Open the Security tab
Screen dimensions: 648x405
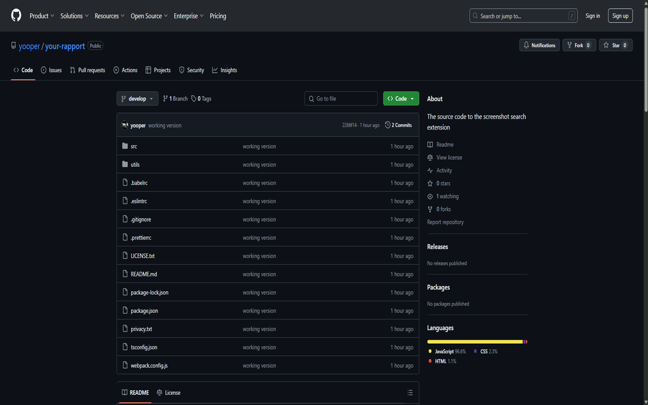[x=191, y=70]
